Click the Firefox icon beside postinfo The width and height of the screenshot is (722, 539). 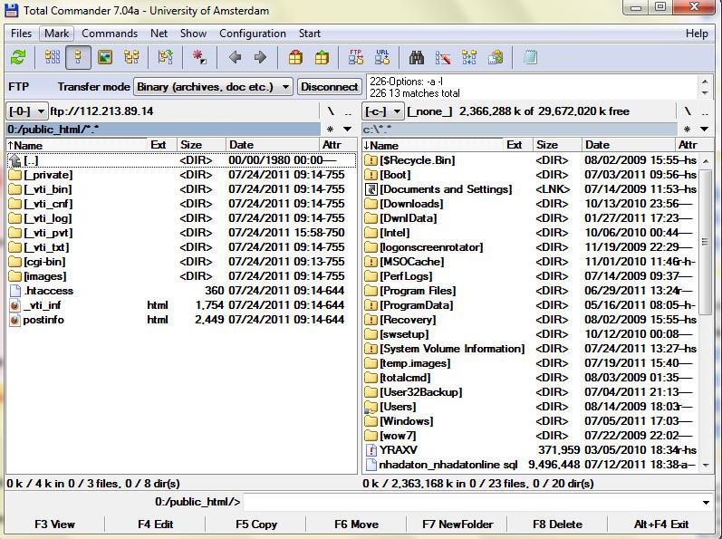click(x=15, y=320)
